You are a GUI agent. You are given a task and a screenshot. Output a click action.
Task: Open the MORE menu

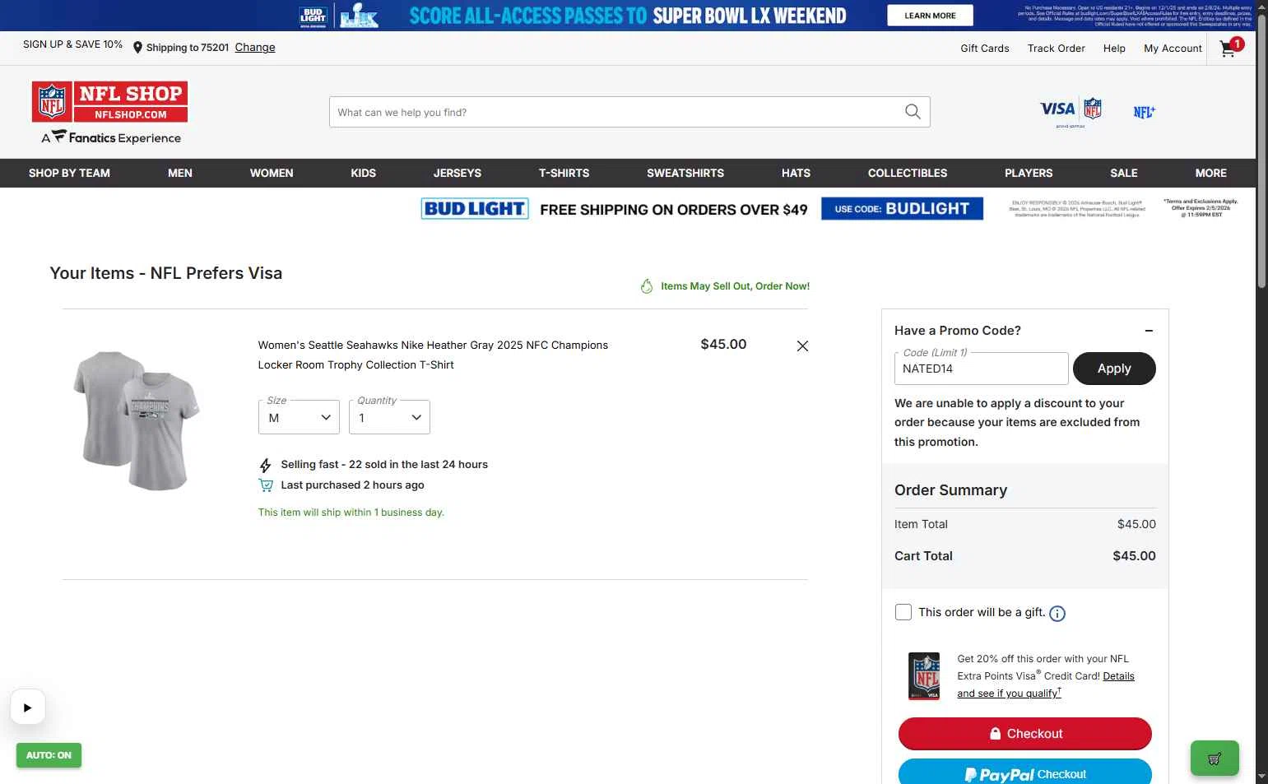point(1210,173)
